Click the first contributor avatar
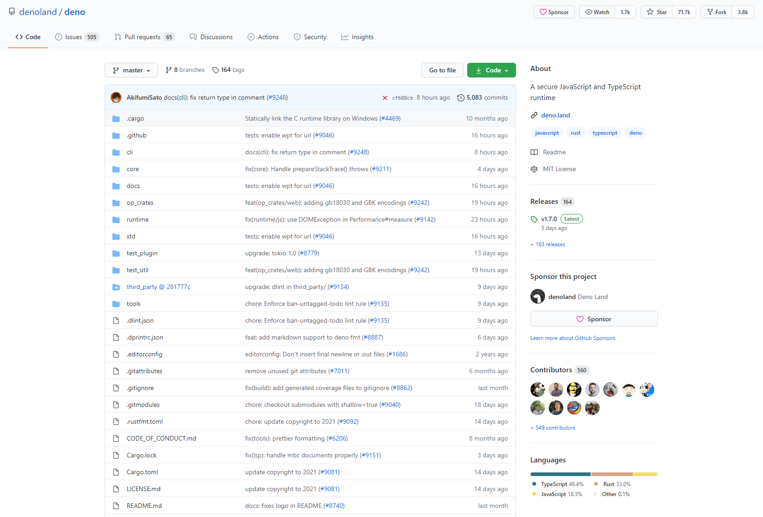763x517 pixels. coord(538,390)
